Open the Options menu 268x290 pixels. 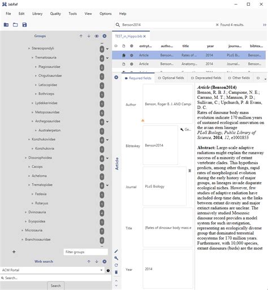pyautogui.click(x=106, y=14)
